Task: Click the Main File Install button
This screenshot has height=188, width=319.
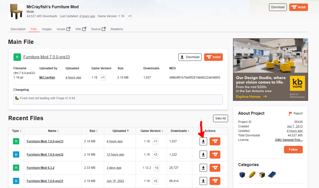Action: tap(213, 57)
